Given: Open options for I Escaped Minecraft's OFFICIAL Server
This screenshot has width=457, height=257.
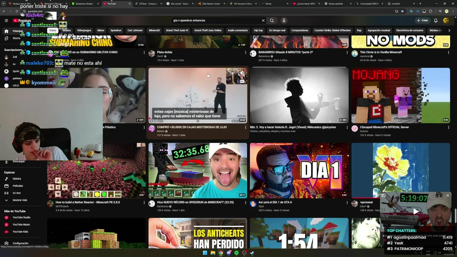Looking at the screenshot, I should (x=448, y=127).
